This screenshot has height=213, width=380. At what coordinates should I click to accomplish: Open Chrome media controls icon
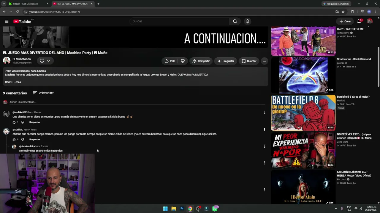362,12
